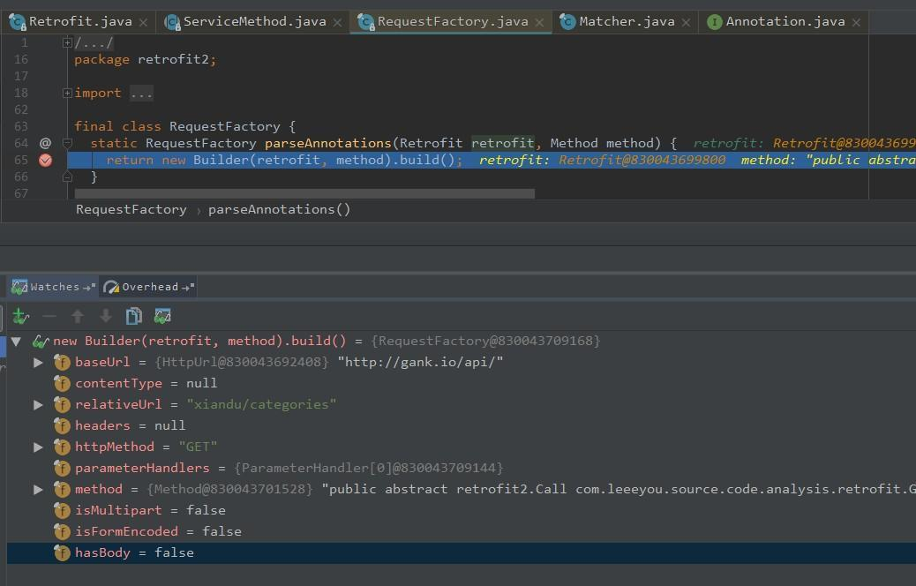Click the watch glasses icon beside new Builder
The height and width of the screenshot is (586, 916).
pos(41,342)
